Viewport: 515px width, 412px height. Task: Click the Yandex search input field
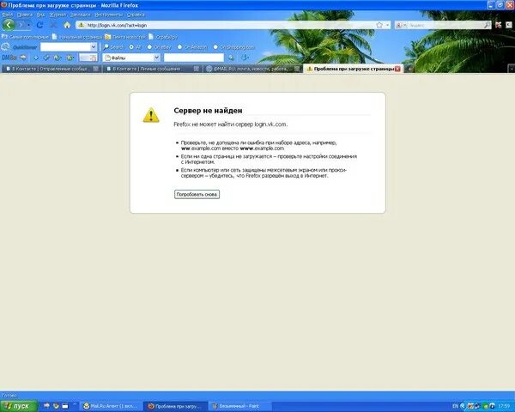point(445,25)
